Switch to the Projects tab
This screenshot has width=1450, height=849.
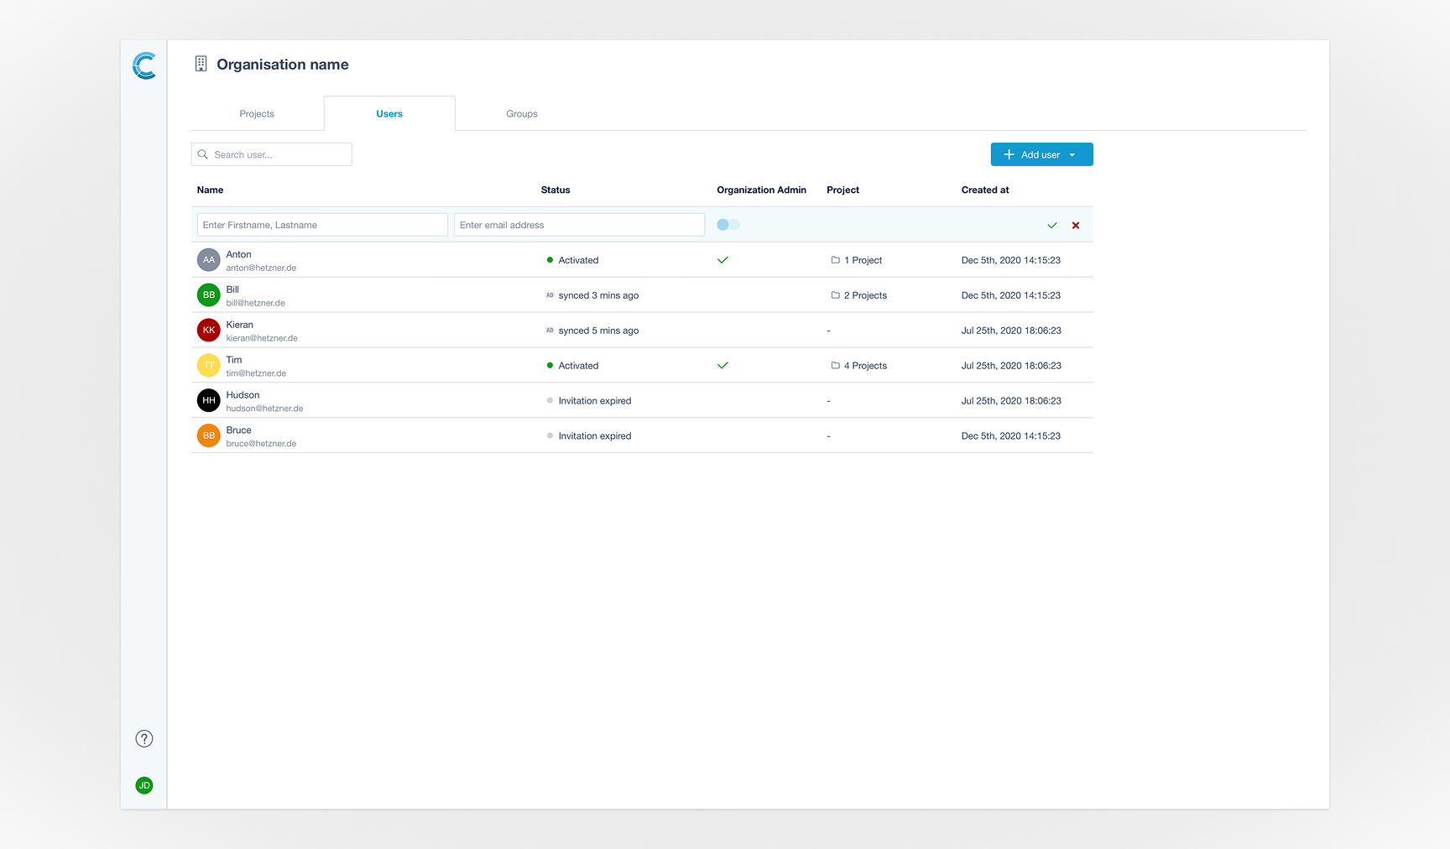click(x=256, y=113)
